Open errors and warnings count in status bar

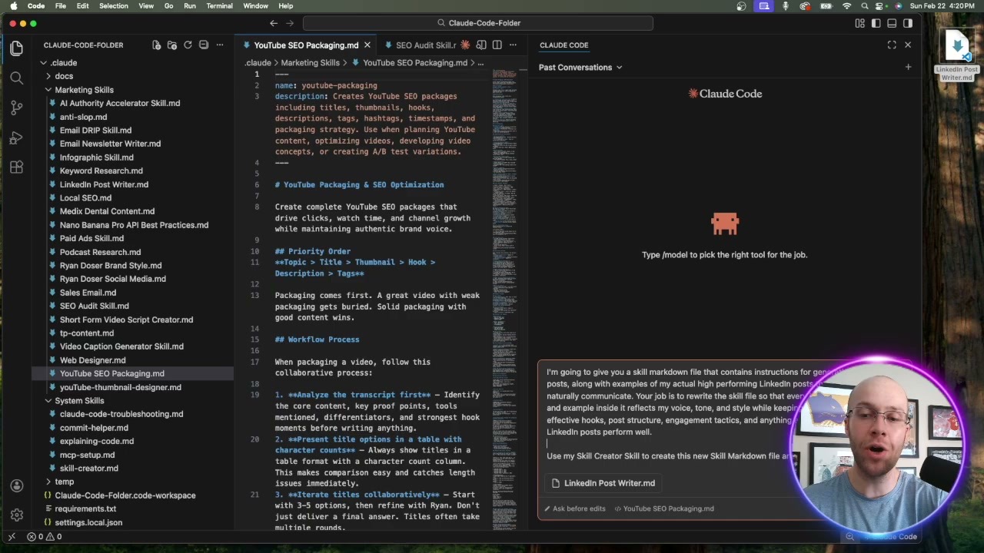click(46, 537)
